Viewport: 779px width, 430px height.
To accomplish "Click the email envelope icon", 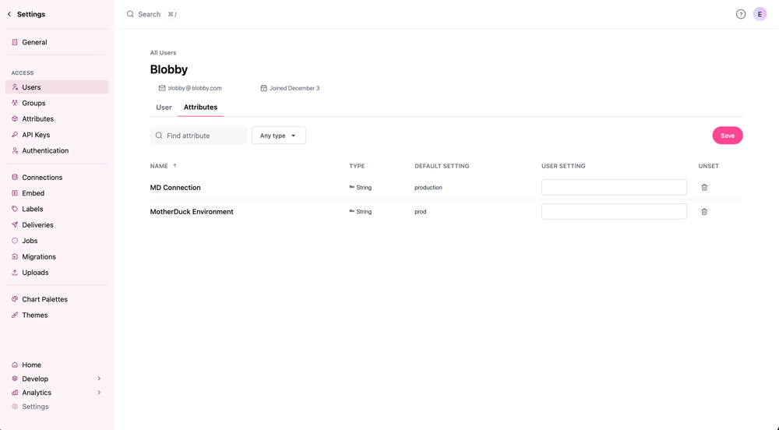I will click(x=162, y=88).
